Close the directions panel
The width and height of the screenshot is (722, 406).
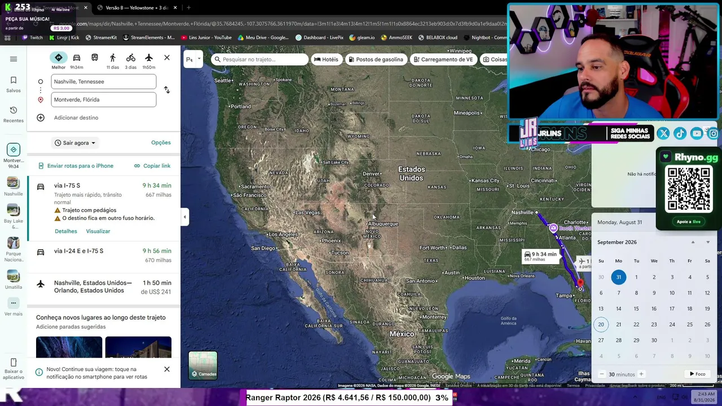(x=167, y=58)
